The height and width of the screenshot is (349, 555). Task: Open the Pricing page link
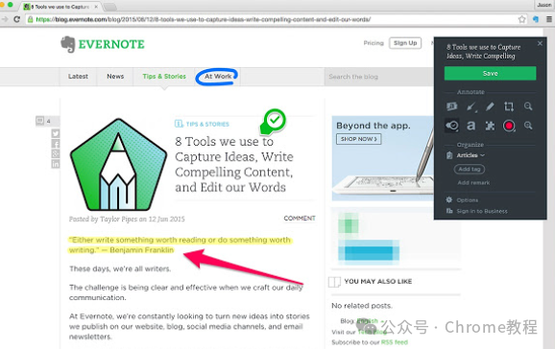[x=374, y=43]
